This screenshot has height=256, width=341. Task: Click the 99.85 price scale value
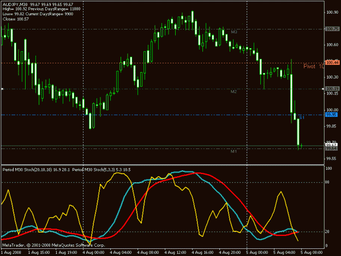tap(331, 126)
